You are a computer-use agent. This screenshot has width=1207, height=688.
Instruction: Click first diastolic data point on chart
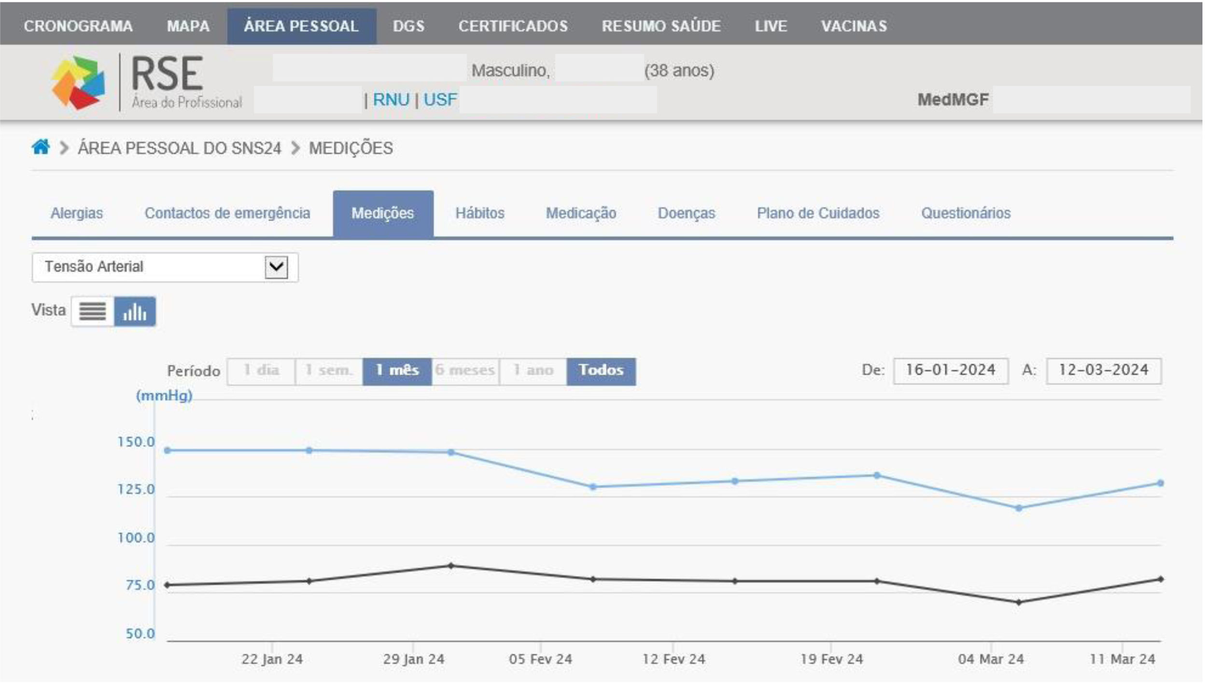(167, 585)
